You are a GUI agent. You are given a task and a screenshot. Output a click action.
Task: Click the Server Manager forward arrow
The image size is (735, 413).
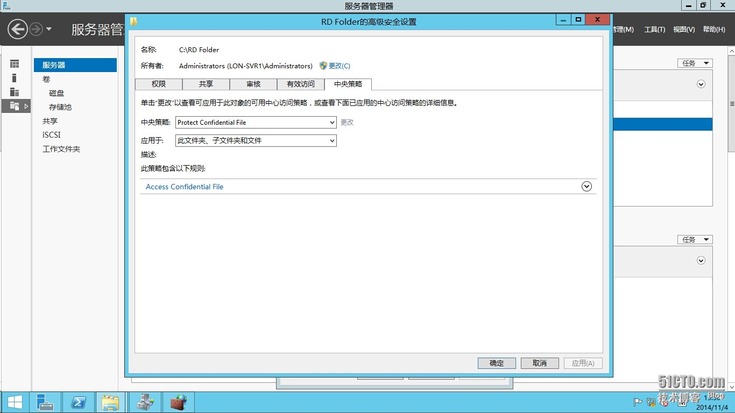(x=36, y=29)
